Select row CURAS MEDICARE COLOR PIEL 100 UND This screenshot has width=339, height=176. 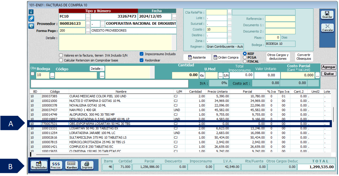tap(180, 96)
